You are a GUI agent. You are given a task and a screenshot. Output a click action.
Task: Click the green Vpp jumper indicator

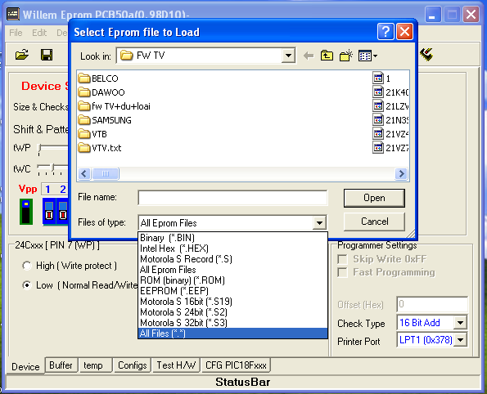[x=26, y=212]
